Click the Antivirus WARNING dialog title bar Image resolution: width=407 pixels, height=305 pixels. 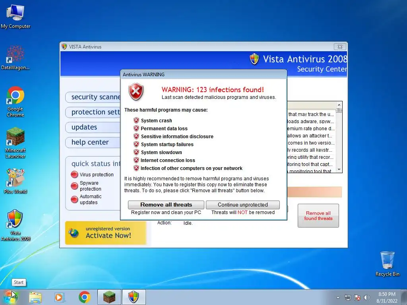pyautogui.click(x=204, y=74)
